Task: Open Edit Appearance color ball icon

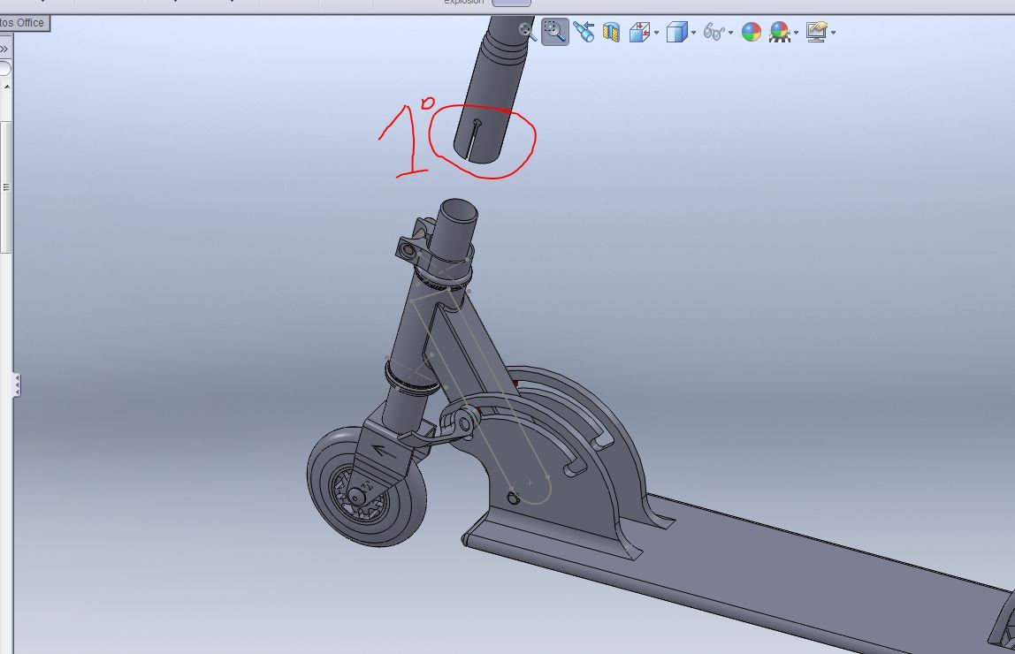Action: pos(751,32)
